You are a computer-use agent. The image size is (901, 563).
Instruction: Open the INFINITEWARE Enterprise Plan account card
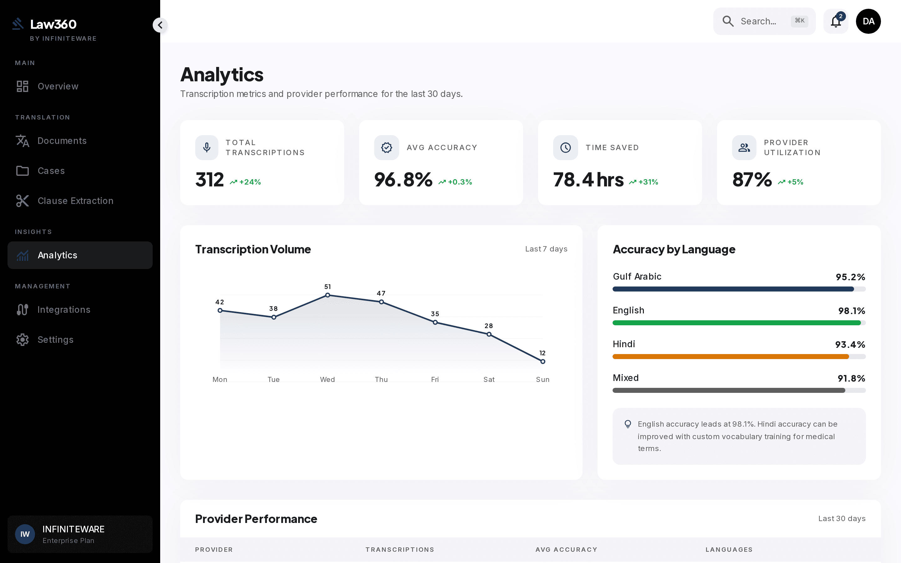(x=80, y=534)
